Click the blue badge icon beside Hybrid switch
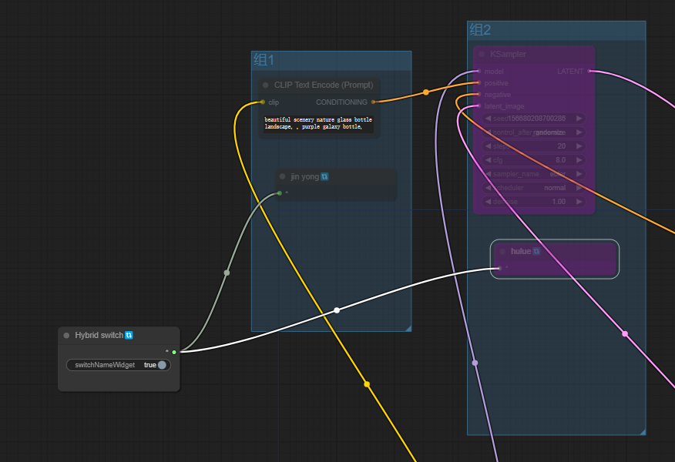The image size is (675, 462). (x=129, y=335)
